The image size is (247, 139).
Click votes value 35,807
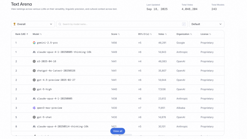pyautogui.click(x=162, y=71)
